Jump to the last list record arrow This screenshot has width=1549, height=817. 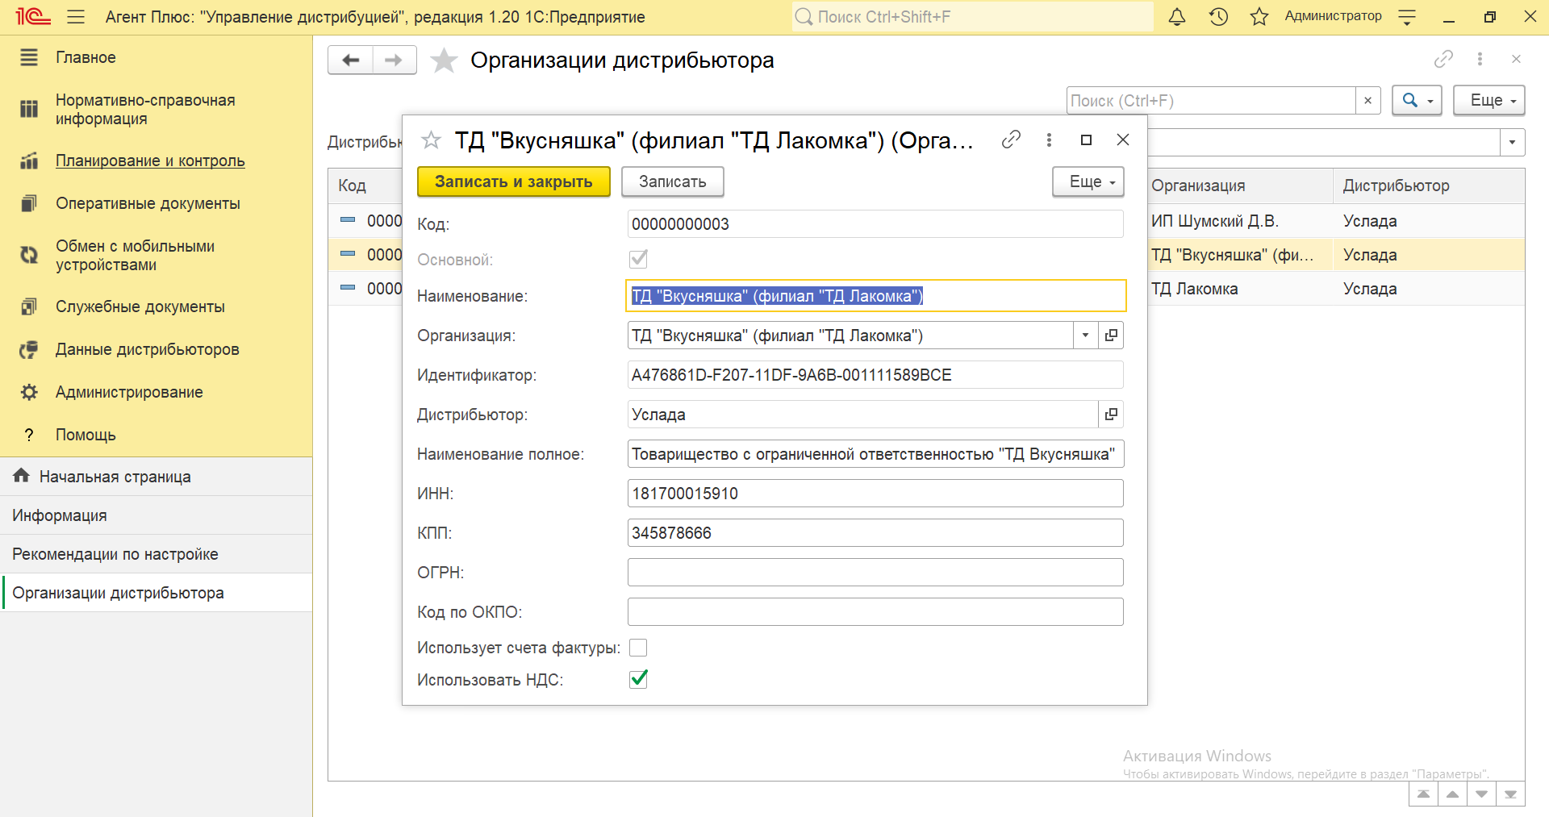tap(1510, 794)
